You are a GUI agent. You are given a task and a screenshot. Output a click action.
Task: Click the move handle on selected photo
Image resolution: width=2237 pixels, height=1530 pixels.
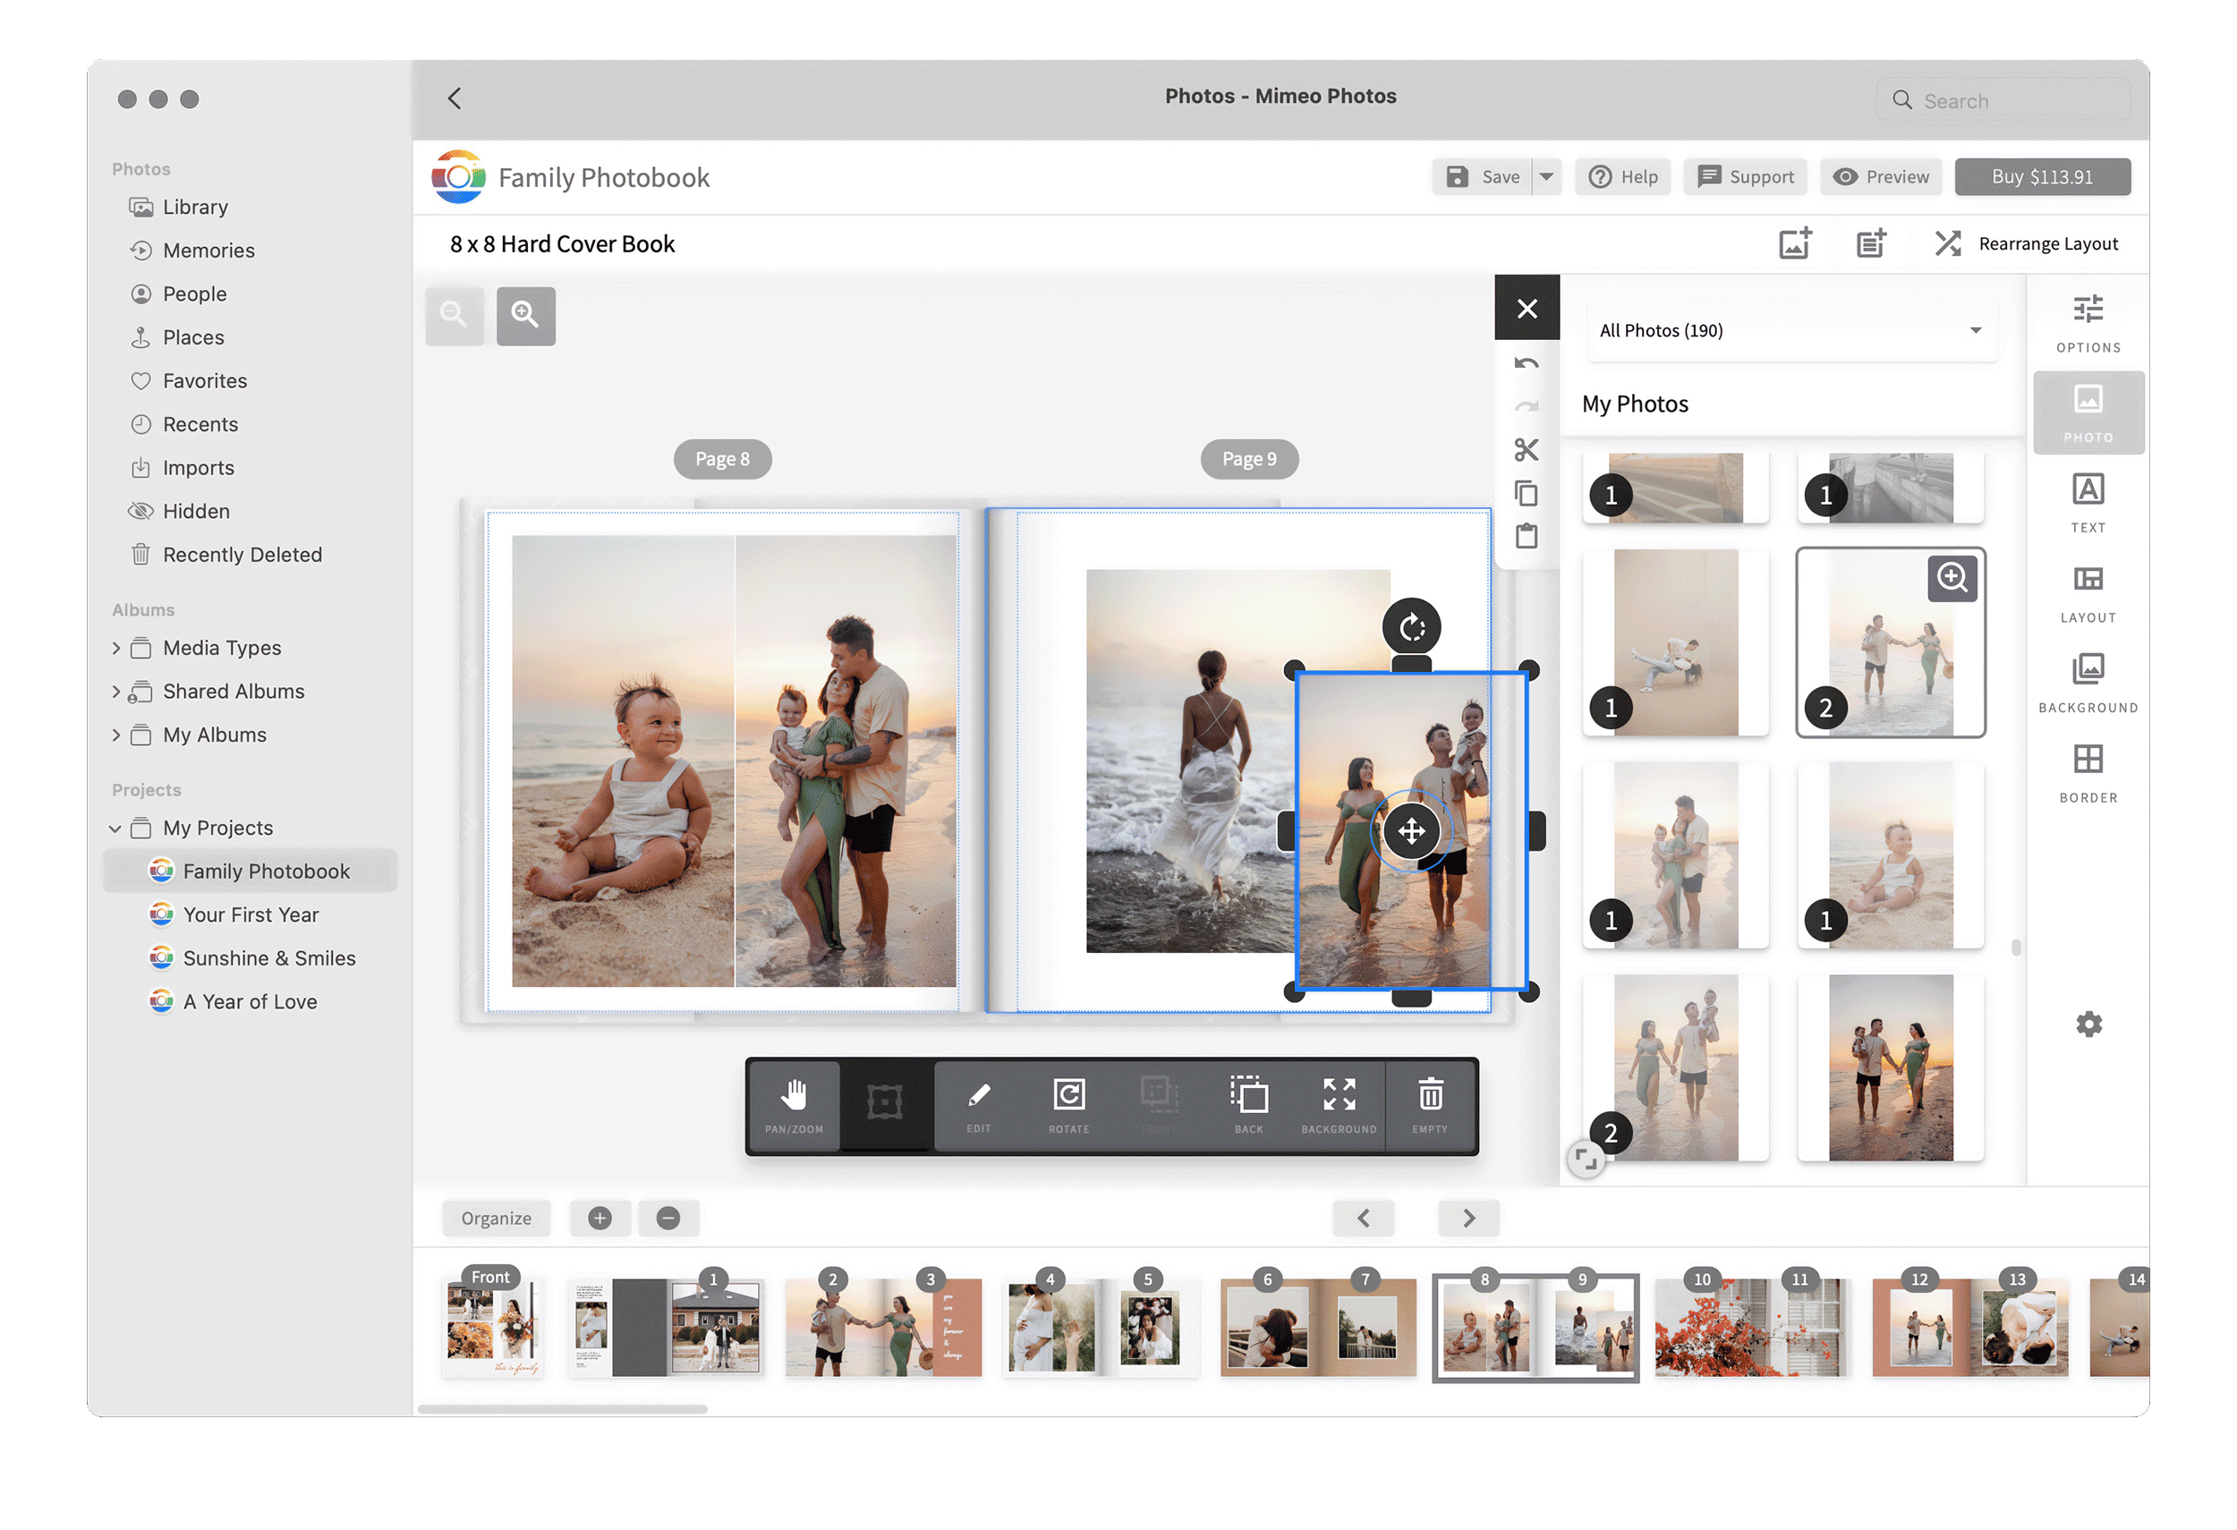1411,830
